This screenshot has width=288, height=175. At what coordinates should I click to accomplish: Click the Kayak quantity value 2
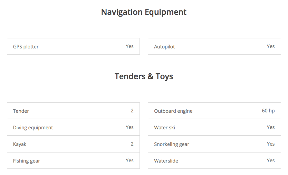click(132, 144)
